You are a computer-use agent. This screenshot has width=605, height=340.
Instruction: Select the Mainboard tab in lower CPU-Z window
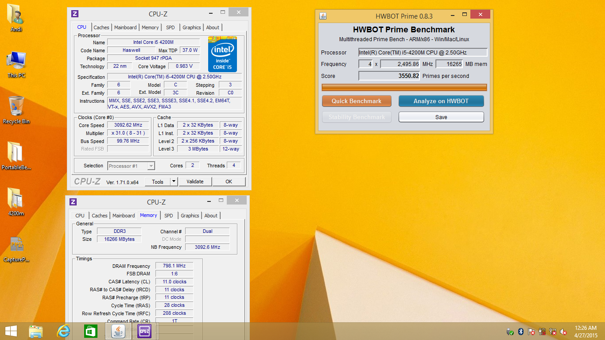pos(124,216)
